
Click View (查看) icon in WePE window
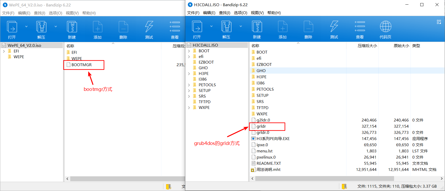[x=175, y=27]
